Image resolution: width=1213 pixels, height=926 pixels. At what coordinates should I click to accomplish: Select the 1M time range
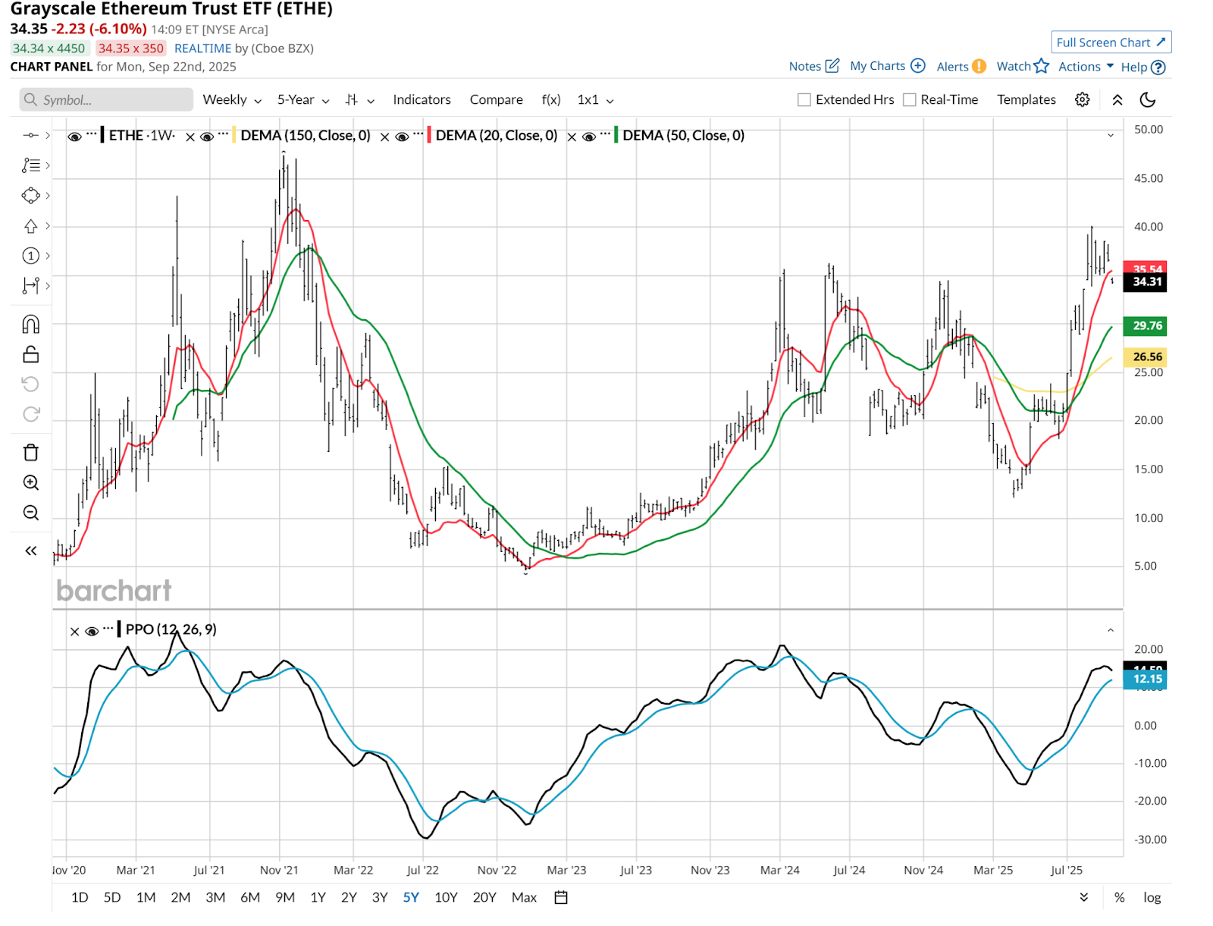click(146, 897)
